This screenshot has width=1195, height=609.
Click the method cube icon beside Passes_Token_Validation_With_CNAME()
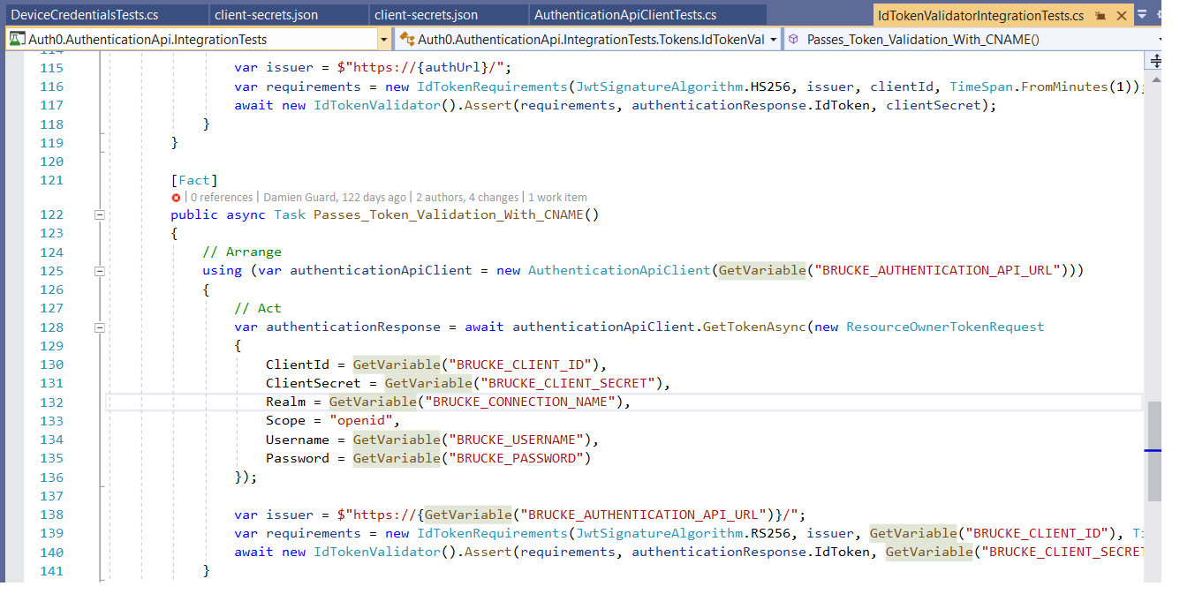coord(793,39)
